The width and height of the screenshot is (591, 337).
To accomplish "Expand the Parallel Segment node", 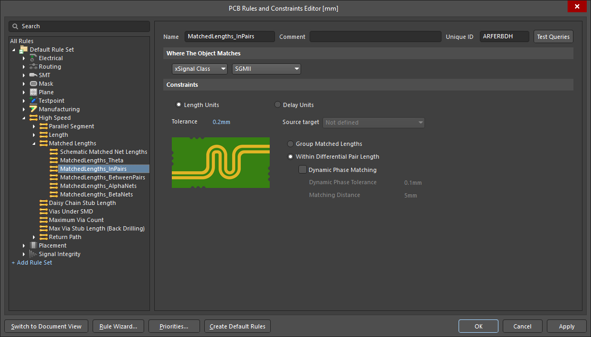I will (34, 126).
